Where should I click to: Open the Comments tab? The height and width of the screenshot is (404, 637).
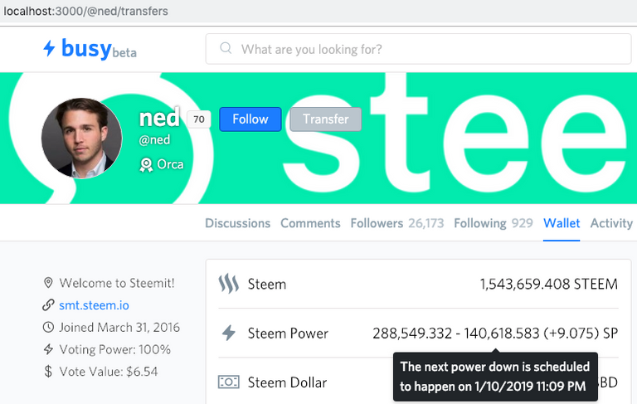[x=310, y=223]
